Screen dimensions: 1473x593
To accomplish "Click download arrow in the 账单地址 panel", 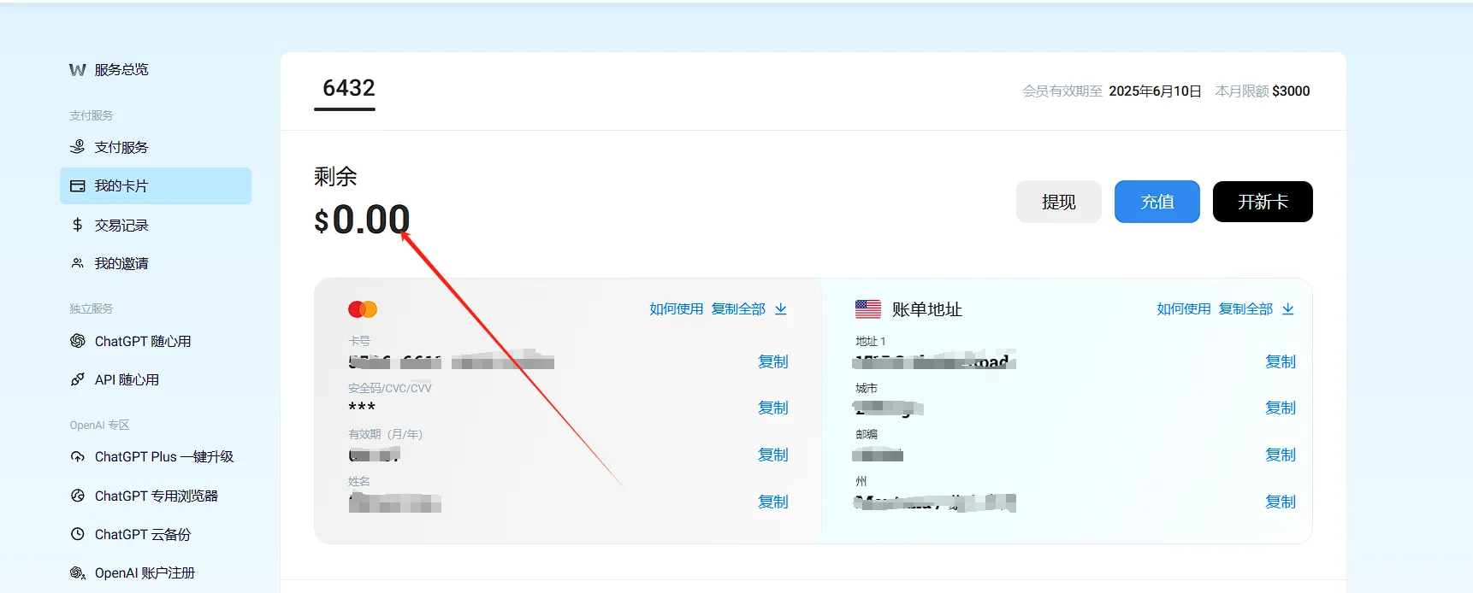I will coord(1288,309).
